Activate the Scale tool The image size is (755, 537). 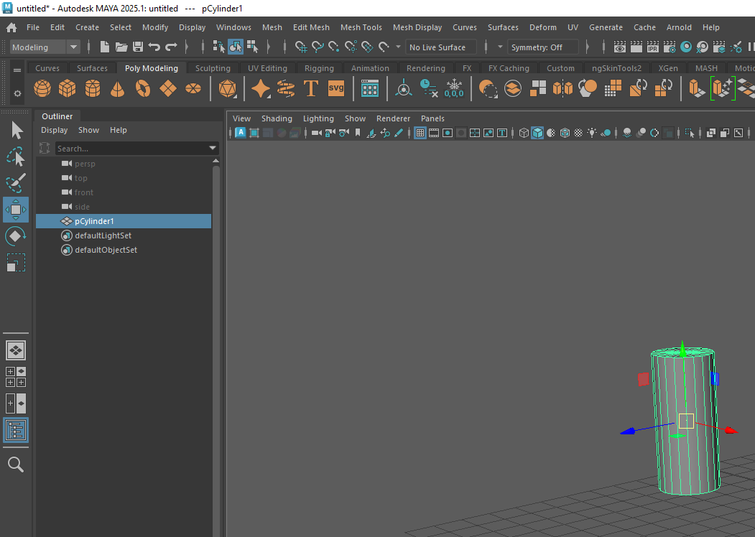[16, 263]
